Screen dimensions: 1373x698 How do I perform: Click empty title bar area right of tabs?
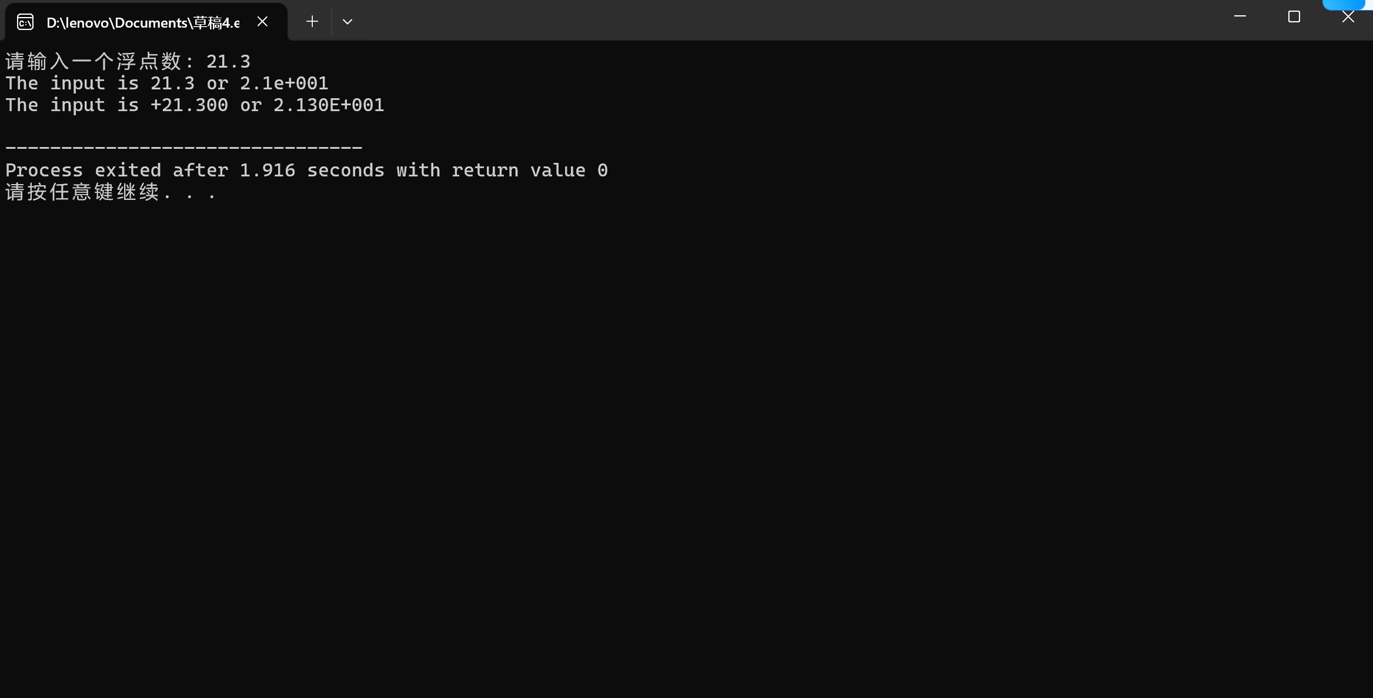[x=764, y=21]
